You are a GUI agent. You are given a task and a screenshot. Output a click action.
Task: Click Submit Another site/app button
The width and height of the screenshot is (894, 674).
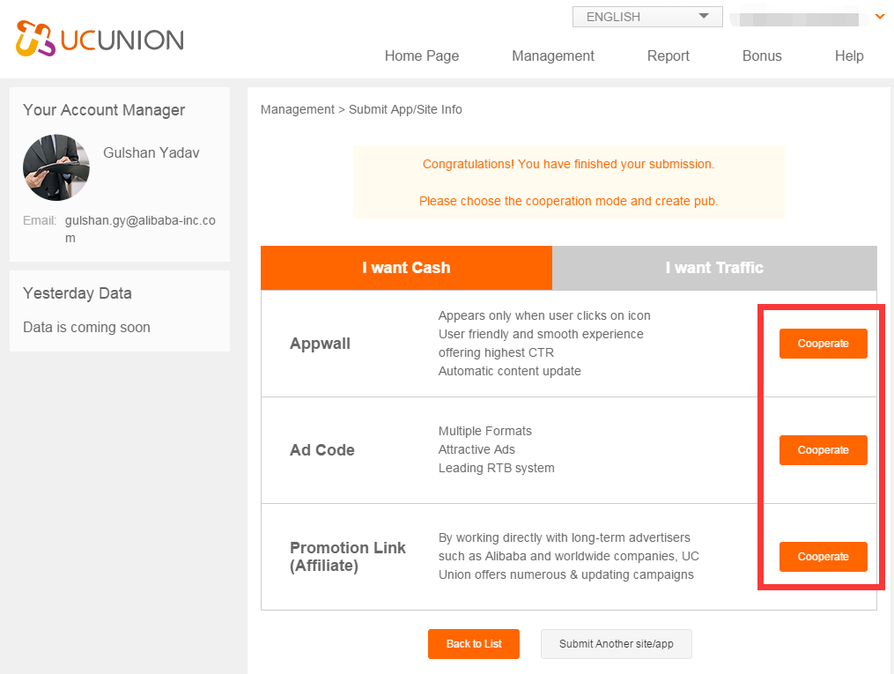coord(616,644)
